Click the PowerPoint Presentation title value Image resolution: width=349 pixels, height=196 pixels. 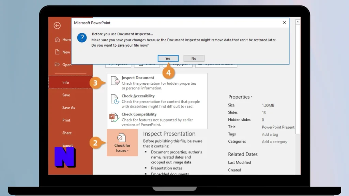point(278,127)
